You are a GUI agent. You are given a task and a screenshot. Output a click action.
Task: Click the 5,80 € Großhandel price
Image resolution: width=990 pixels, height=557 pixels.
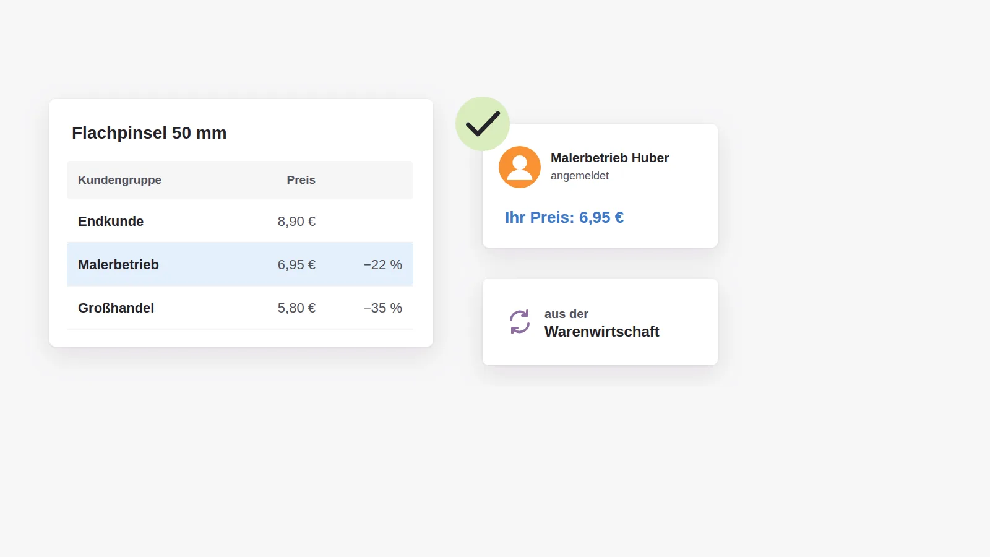pos(296,308)
